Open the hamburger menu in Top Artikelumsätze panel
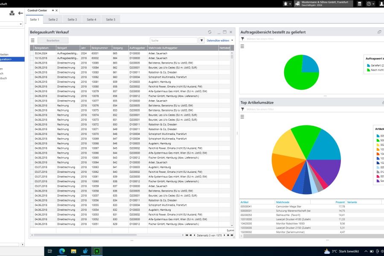 tap(242, 117)
